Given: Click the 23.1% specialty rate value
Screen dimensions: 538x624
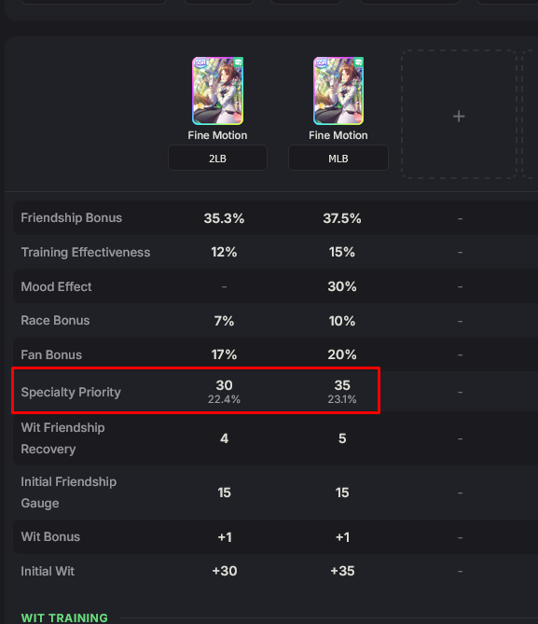Looking at the screenshot, I should tap(342, 399).
